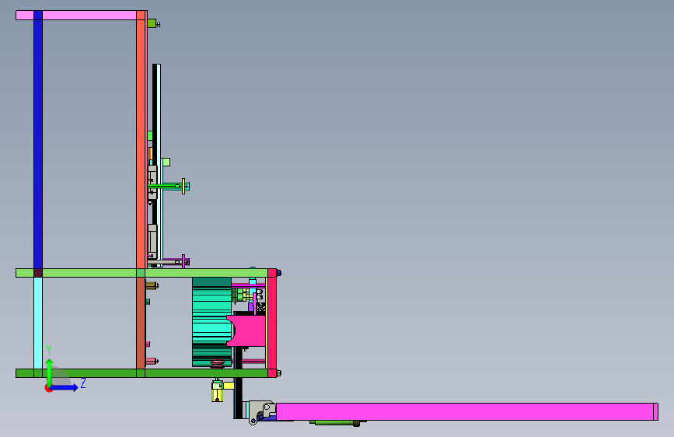The image size is (674, 437).
Task: Select the crimson vertical plate on frame right
Action: click(x=271, y=323)
